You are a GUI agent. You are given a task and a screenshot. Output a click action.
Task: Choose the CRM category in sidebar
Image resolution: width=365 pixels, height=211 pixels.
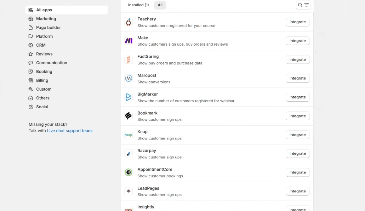pos(41,45)
